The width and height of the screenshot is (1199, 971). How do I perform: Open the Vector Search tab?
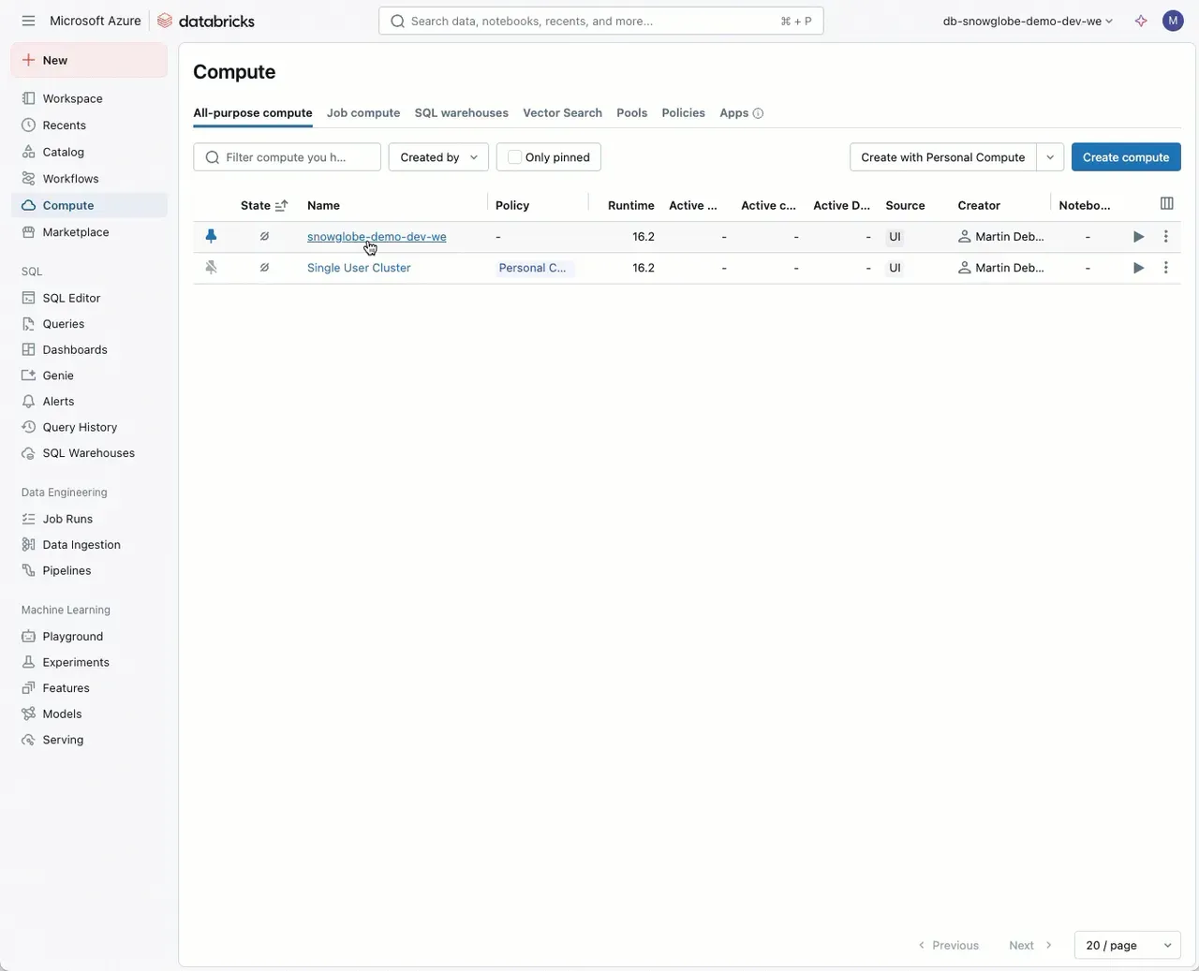pyautogui.click(x=562, y=113)
